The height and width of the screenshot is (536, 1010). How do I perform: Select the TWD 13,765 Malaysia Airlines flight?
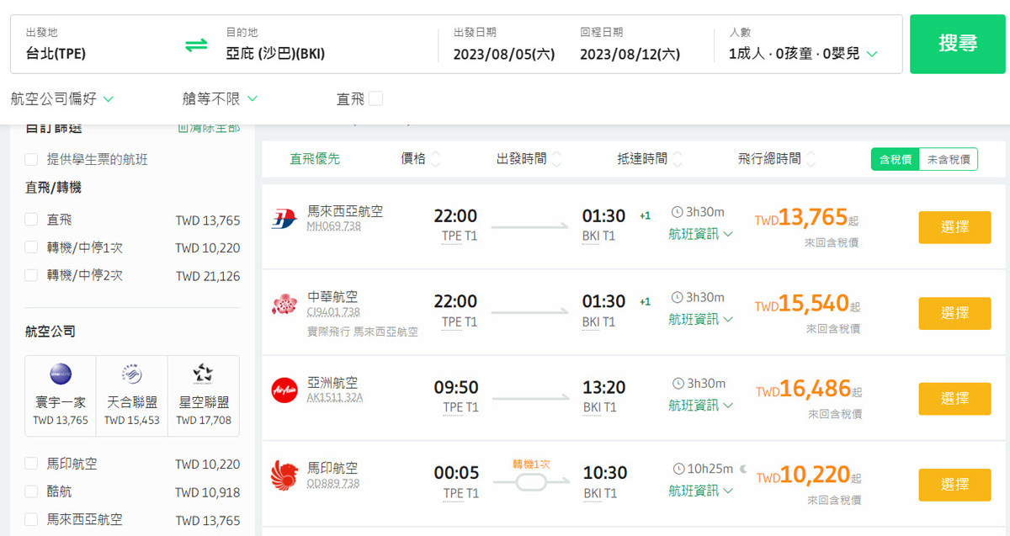tap(954, 227)
